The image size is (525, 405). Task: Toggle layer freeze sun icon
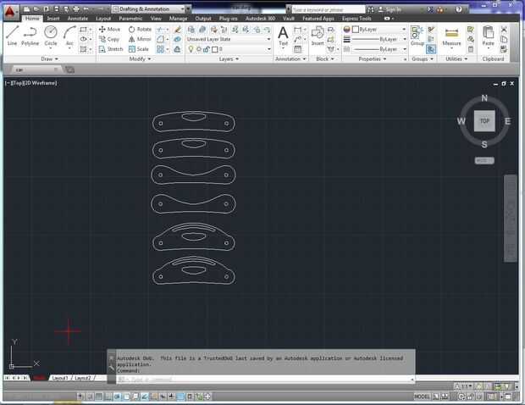[199, 49]
